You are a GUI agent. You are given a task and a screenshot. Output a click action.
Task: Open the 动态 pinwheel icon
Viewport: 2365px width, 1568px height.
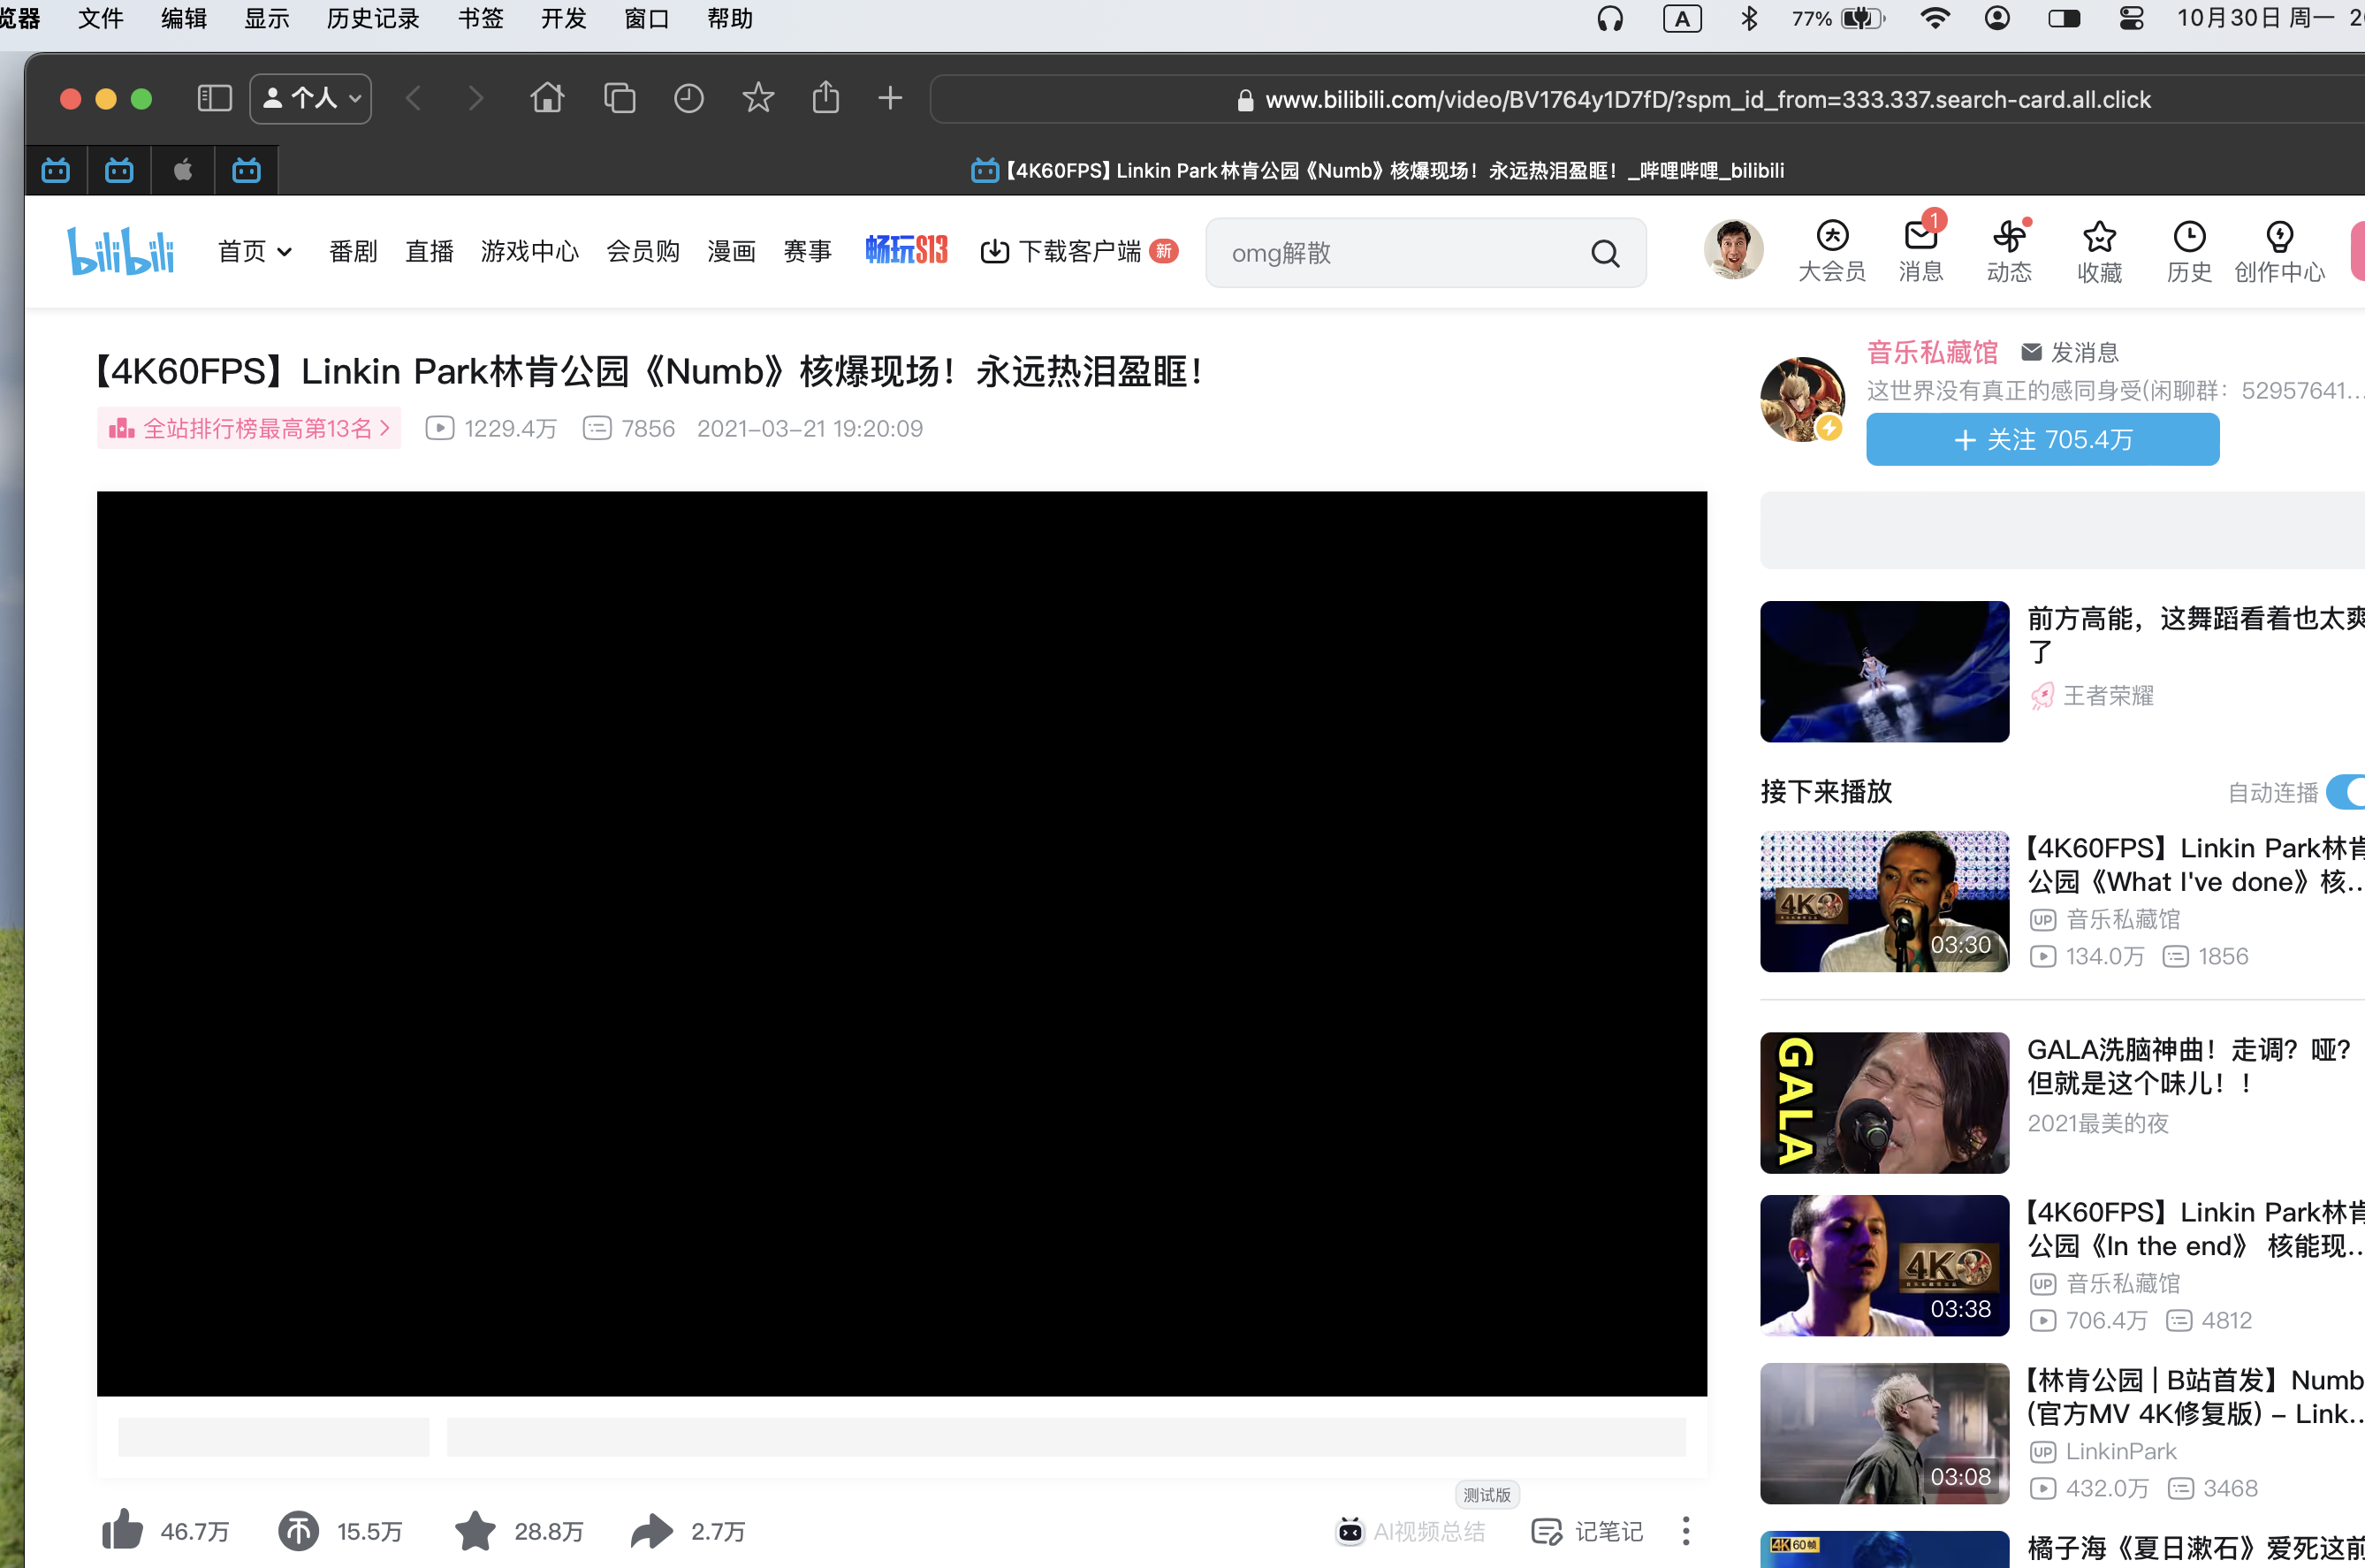(2008, 237)
